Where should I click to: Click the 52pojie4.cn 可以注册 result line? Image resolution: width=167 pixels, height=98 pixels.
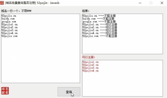[100, 33]
